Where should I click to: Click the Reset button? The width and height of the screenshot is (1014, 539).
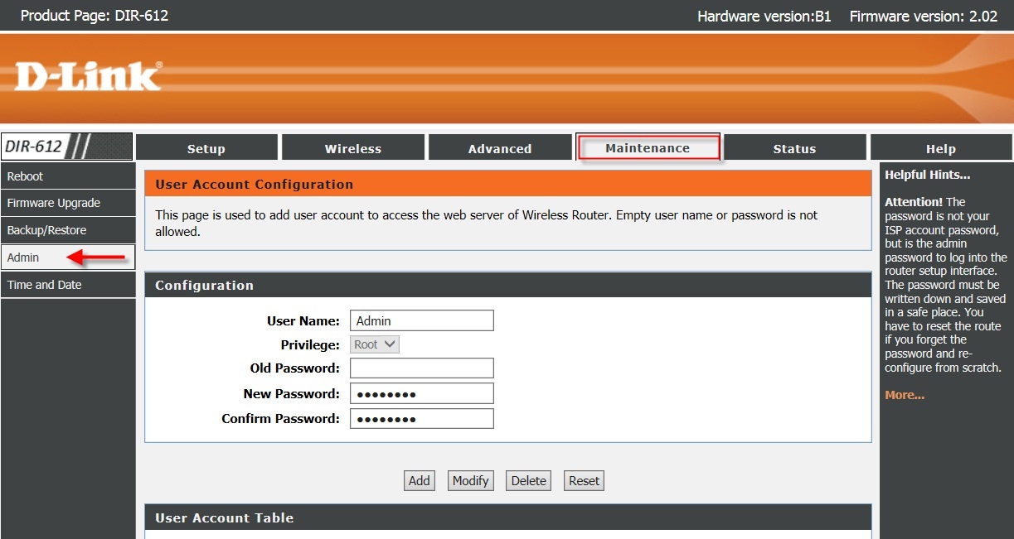pyautogui.click(x=585, y=480)
